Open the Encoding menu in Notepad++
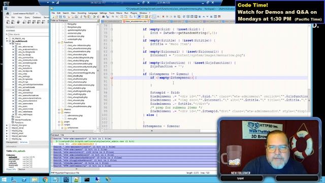Screen dimensions: 325x183 [x=82, y=13]
